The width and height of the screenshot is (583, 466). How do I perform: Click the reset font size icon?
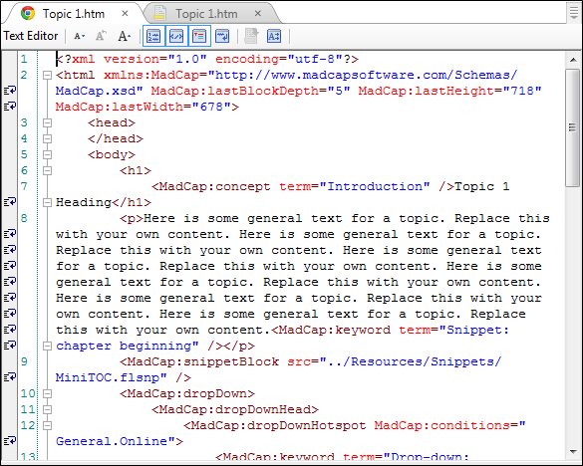101,36
